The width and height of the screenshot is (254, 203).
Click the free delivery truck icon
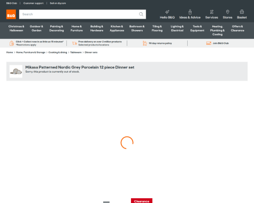pos(74,43)
